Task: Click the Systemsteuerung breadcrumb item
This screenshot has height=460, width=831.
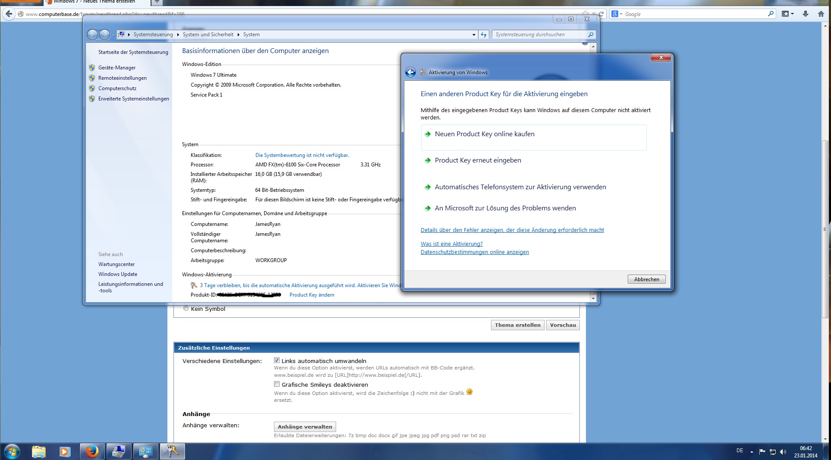Action: click(x=153, y=34)
